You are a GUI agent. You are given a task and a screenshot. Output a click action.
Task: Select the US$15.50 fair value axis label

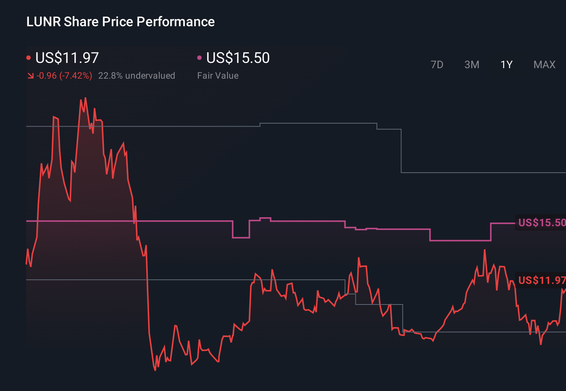[x=541, y=222]
